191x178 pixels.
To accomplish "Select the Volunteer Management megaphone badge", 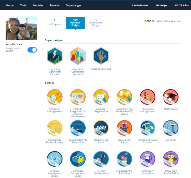I will 55,97.
